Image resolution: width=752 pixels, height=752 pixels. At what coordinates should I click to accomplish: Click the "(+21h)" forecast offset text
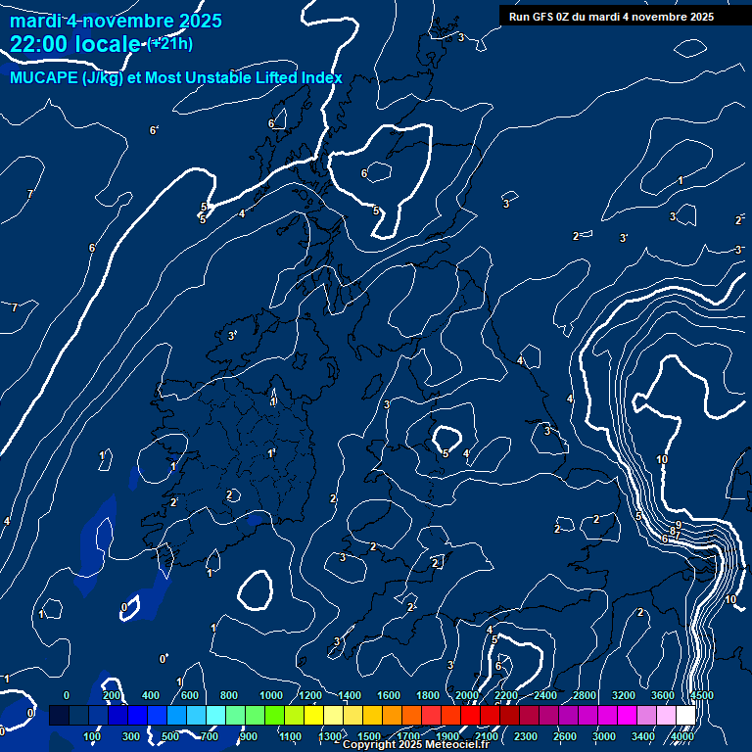pyautogui.click(x=169, y=43)
